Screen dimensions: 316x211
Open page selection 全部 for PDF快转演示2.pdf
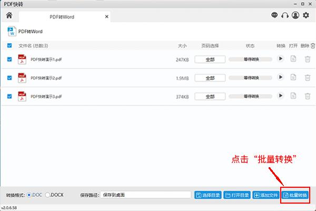click(x=210, y=78)
